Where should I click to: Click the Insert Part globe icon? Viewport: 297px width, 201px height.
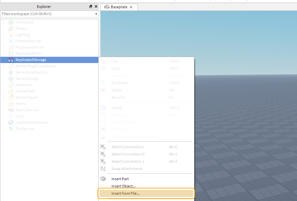pos(103,179)
